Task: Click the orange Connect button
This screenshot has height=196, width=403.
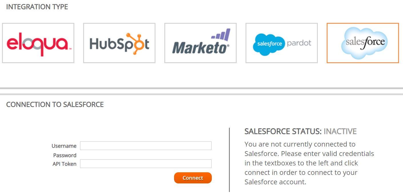Action: 193,178
